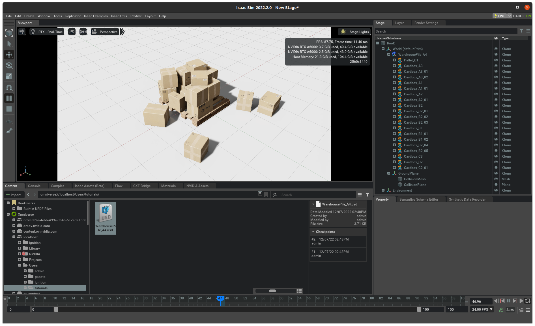Click the viewport broadcast/stream icon
Image resolution: width=535 pixels, height=326 pixels.
(x=83, y=32)
